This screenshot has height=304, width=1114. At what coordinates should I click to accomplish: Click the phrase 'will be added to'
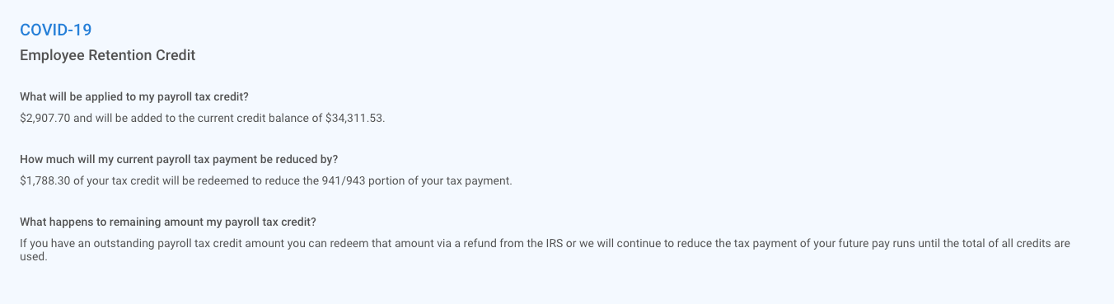[x=132, y=118]
